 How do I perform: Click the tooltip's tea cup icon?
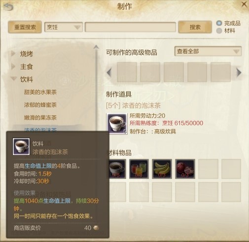pos(21,147)
